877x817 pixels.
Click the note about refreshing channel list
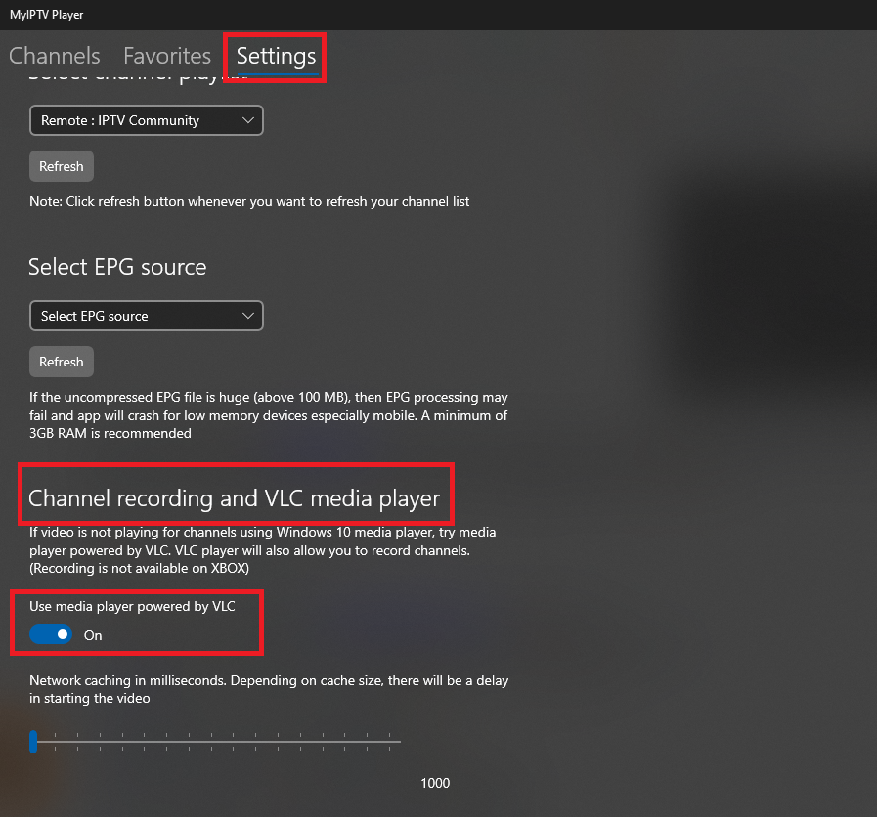249,201
